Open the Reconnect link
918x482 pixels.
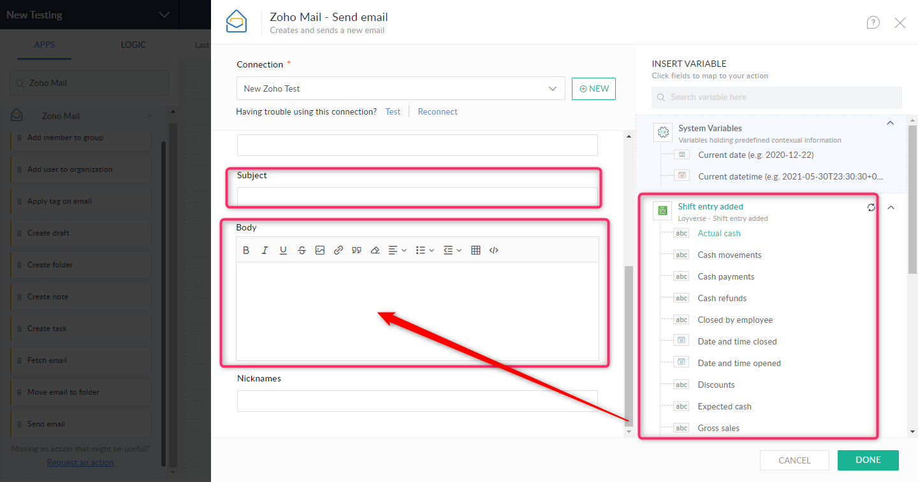click(x=437, y=111)
